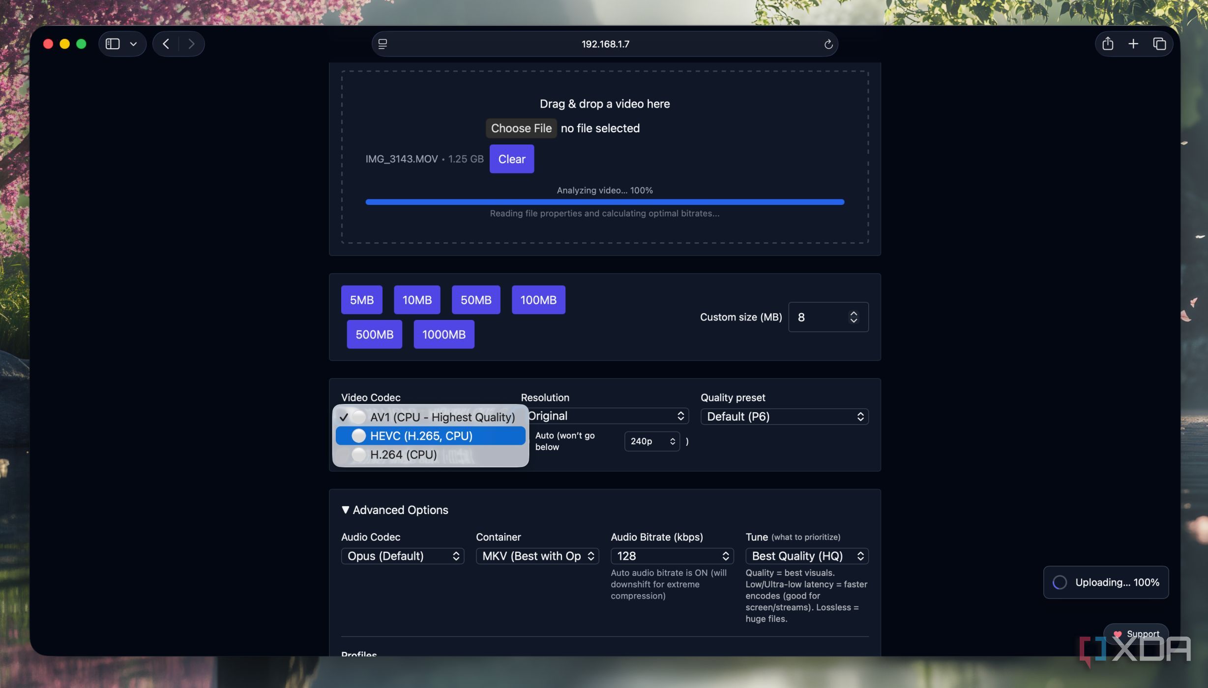The height and width of the screenshot is (688, 1208).
Task: Clear the selected IMG_3143.MOV file
Action: tap(512, 159)
